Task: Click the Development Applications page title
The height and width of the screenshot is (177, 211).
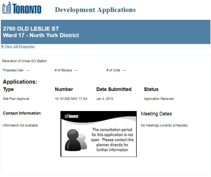Action: 95,10
